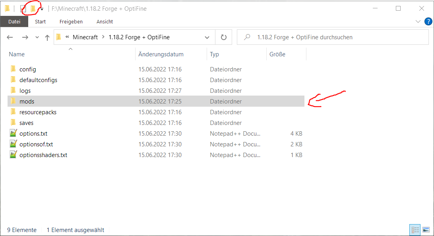This screenshot has height=236, width=434.
Task: Switch to the Start ribbon tab
Action: (x=40, y=21)
